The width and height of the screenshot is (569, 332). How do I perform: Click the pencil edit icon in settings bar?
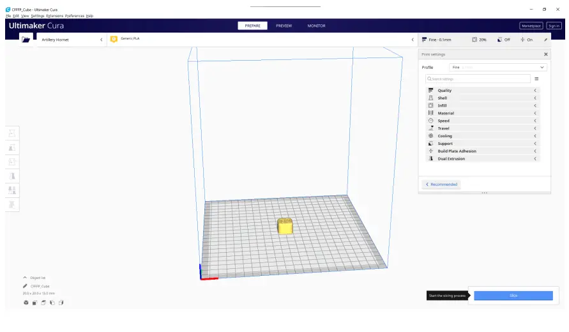point(545,40)
